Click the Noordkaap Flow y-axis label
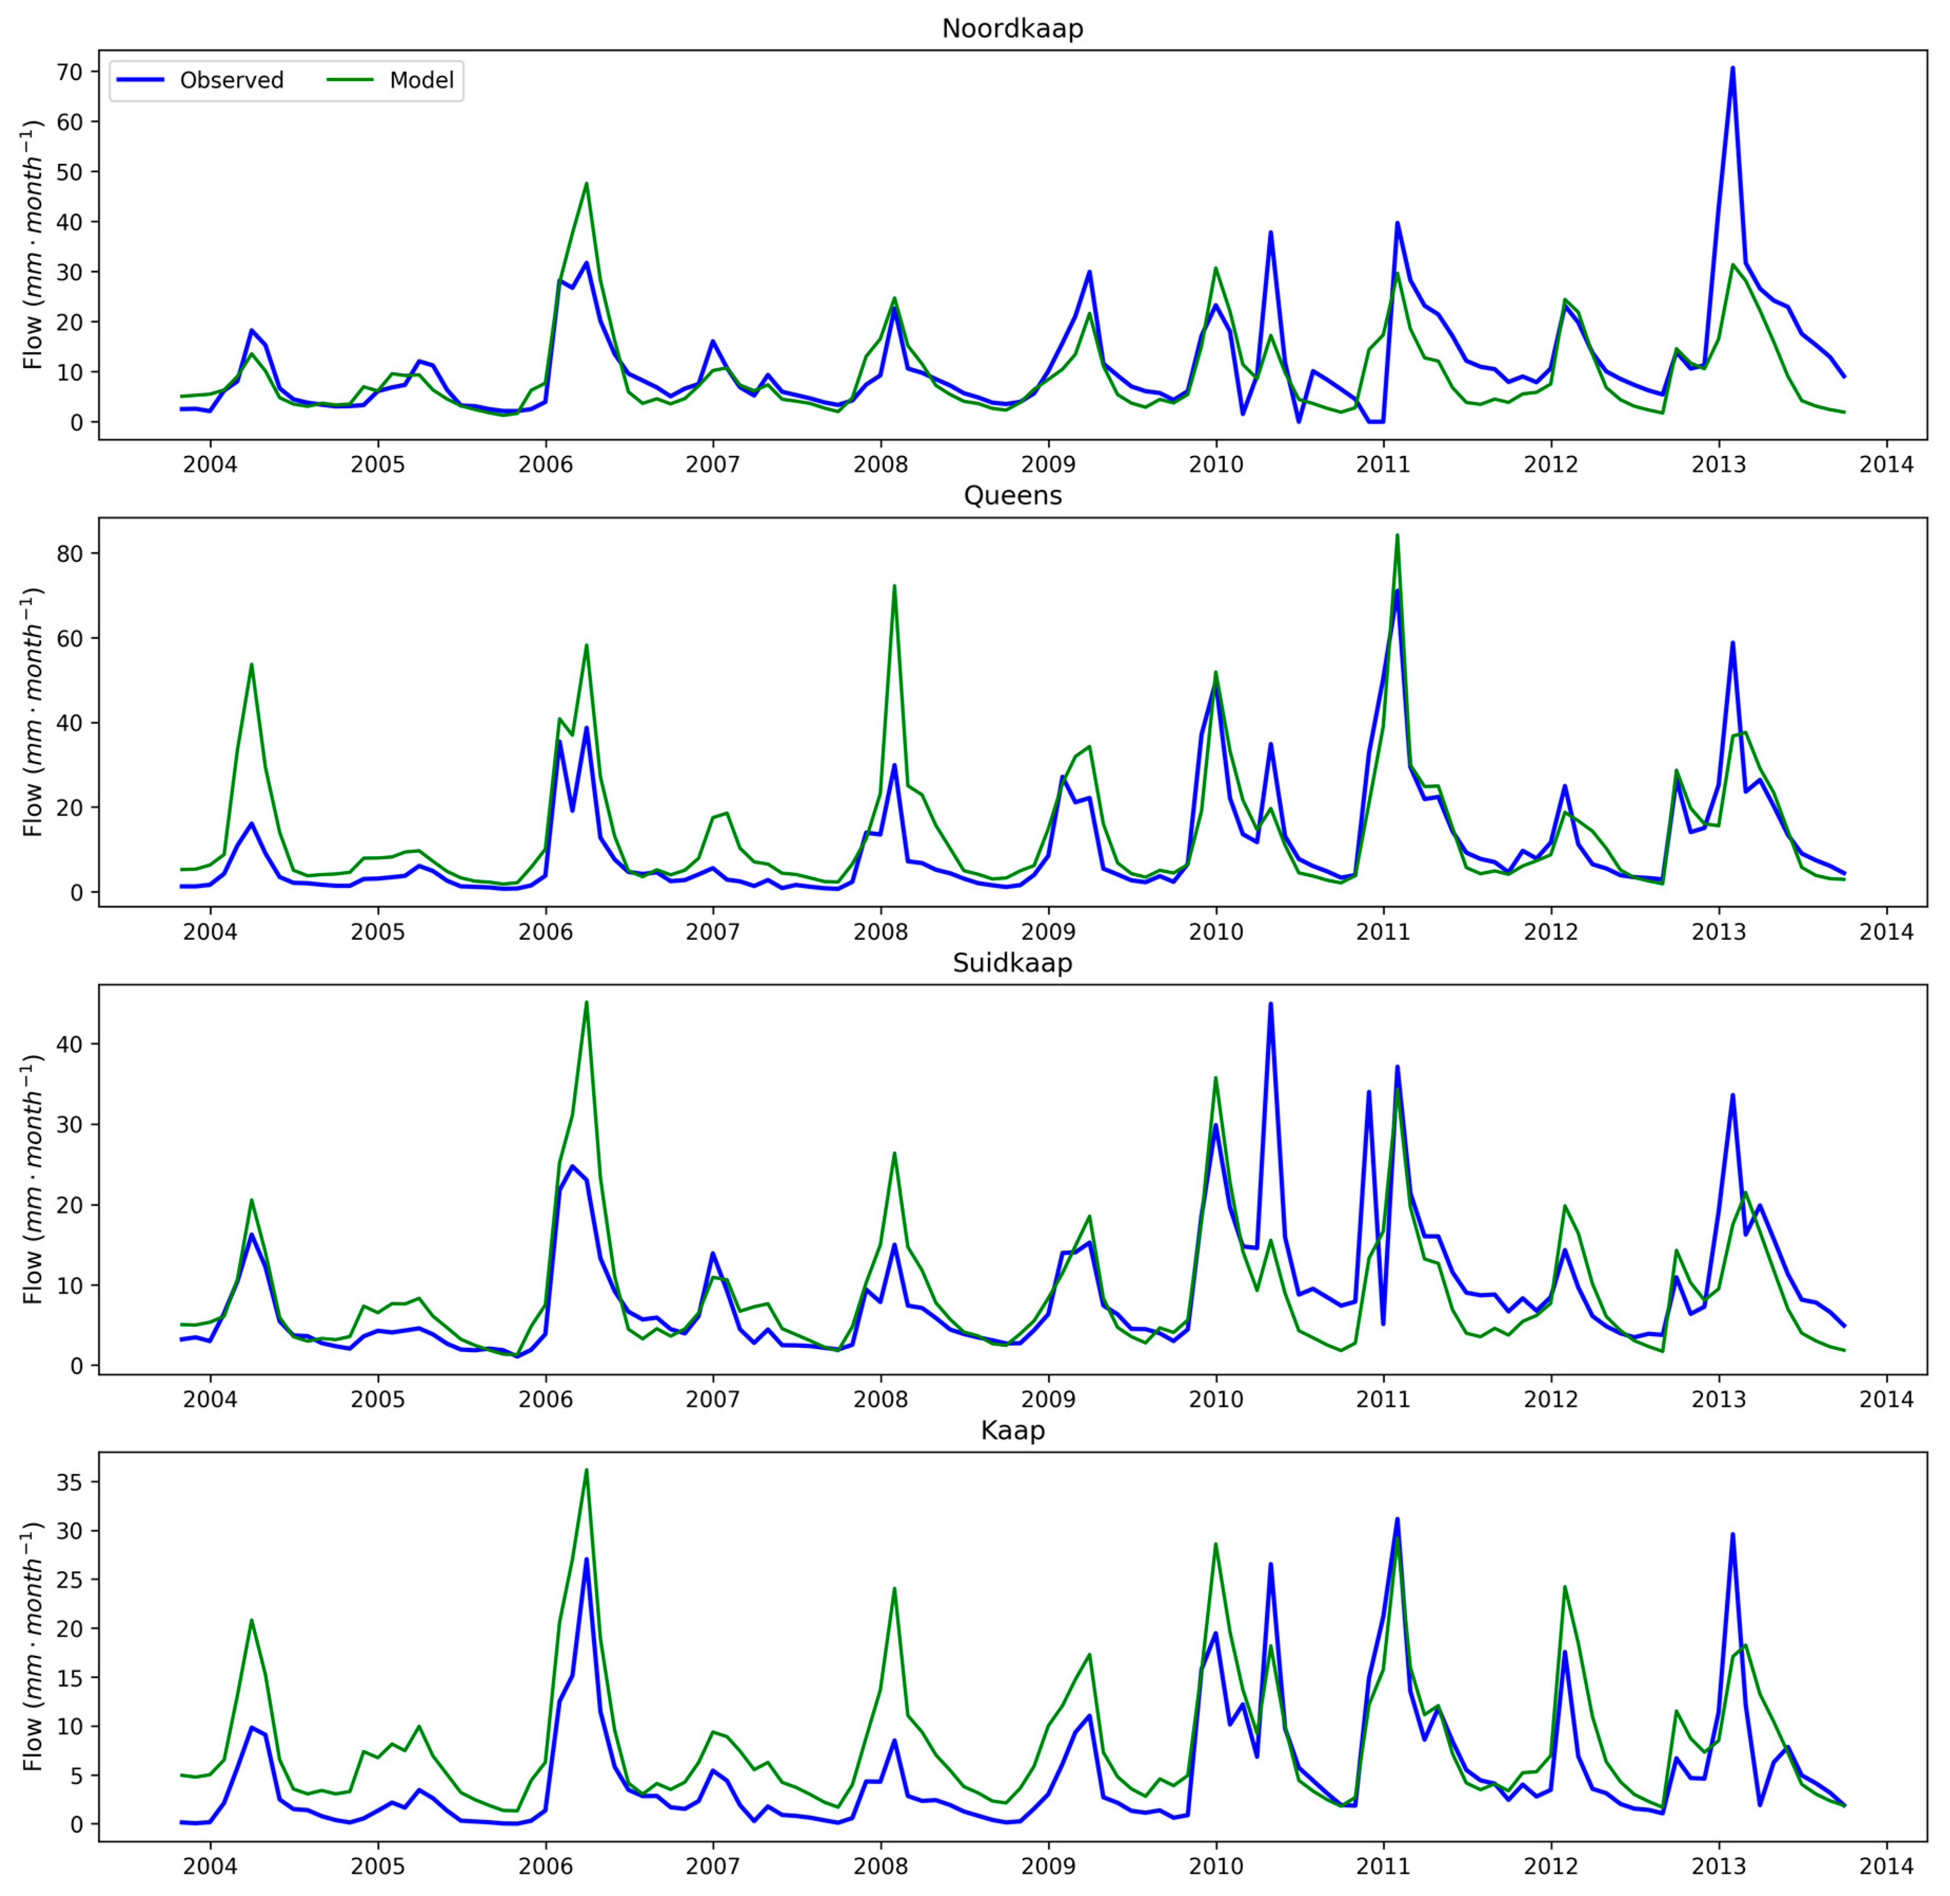This screenshot has height=1896, width=1950. click(33, 244)
